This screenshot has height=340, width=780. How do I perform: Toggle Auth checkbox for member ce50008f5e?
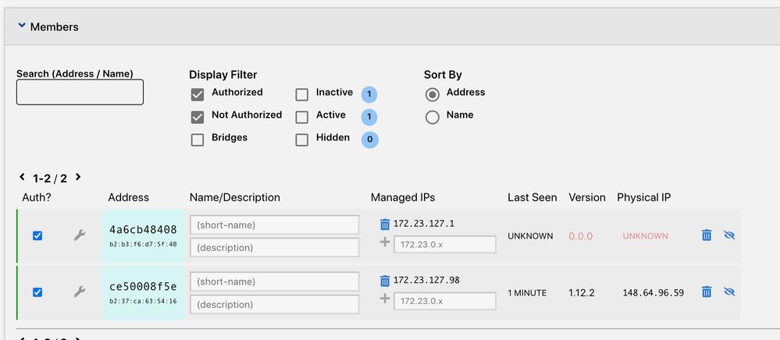(37, 292)
